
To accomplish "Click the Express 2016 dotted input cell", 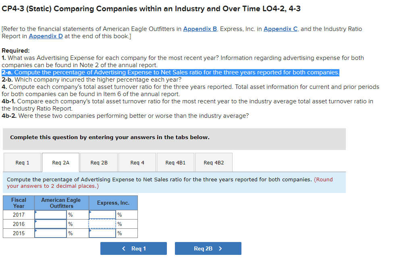I will tap(102, 224).
